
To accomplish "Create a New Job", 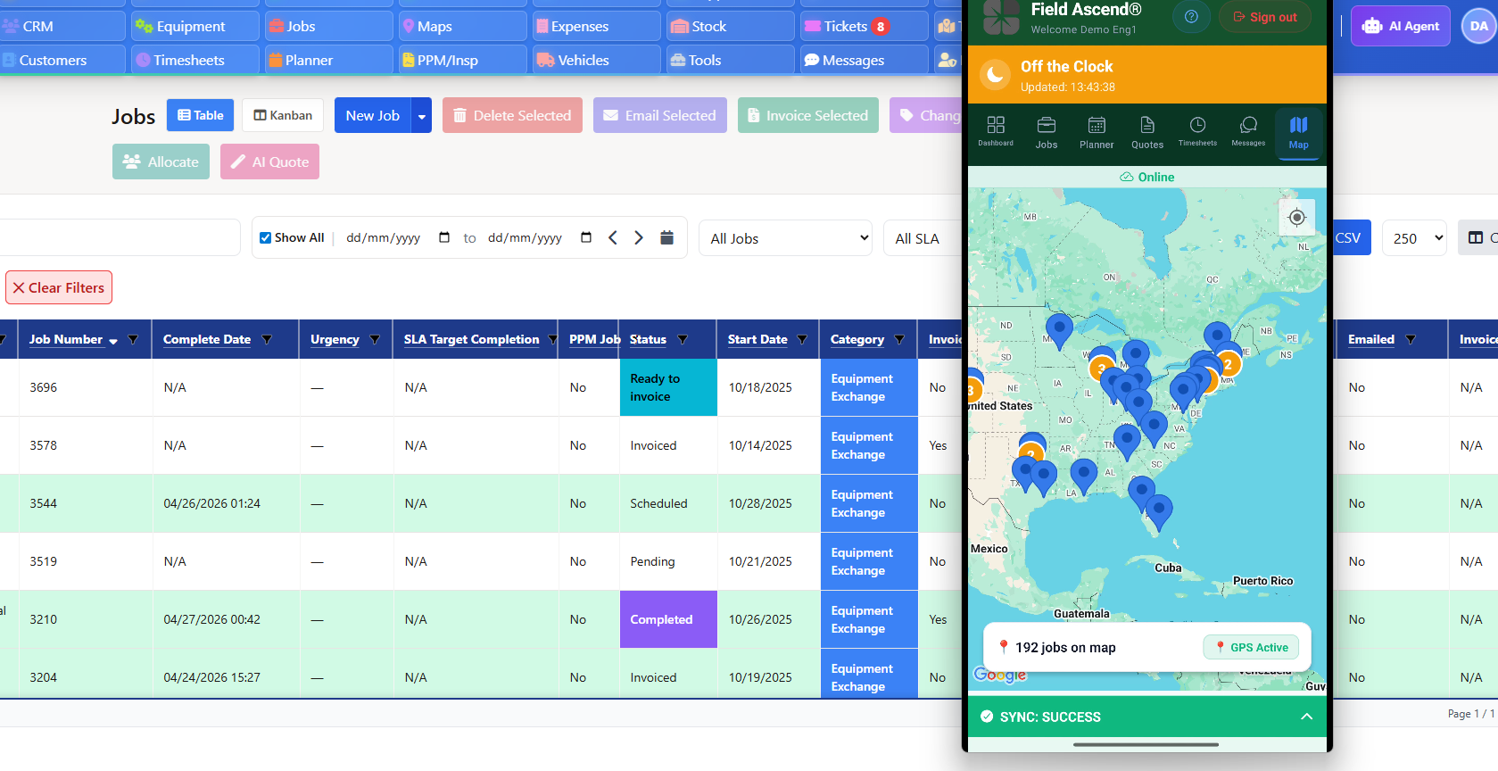I will point(373,115).
